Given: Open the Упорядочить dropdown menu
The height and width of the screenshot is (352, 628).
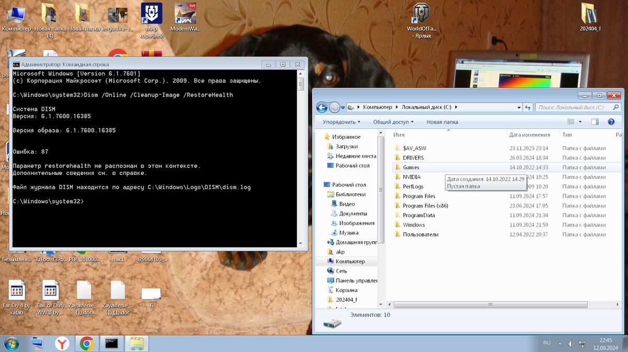Looking at the screenshot, I should (341, 122).
